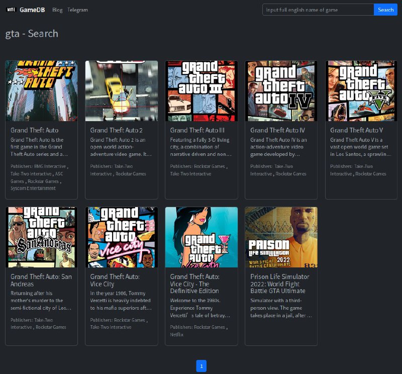The width and height of the screenshot is (402, 374).
Task: Open the Grand Theft Auto III cover image
Action: pyautogui.click(x=202, y=91)
